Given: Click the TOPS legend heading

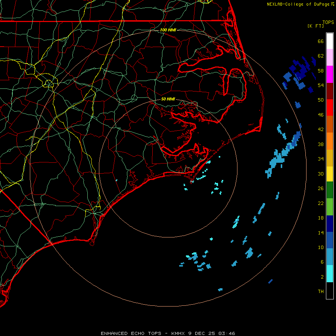Looking at the screenshot, I should pos(328,22).
